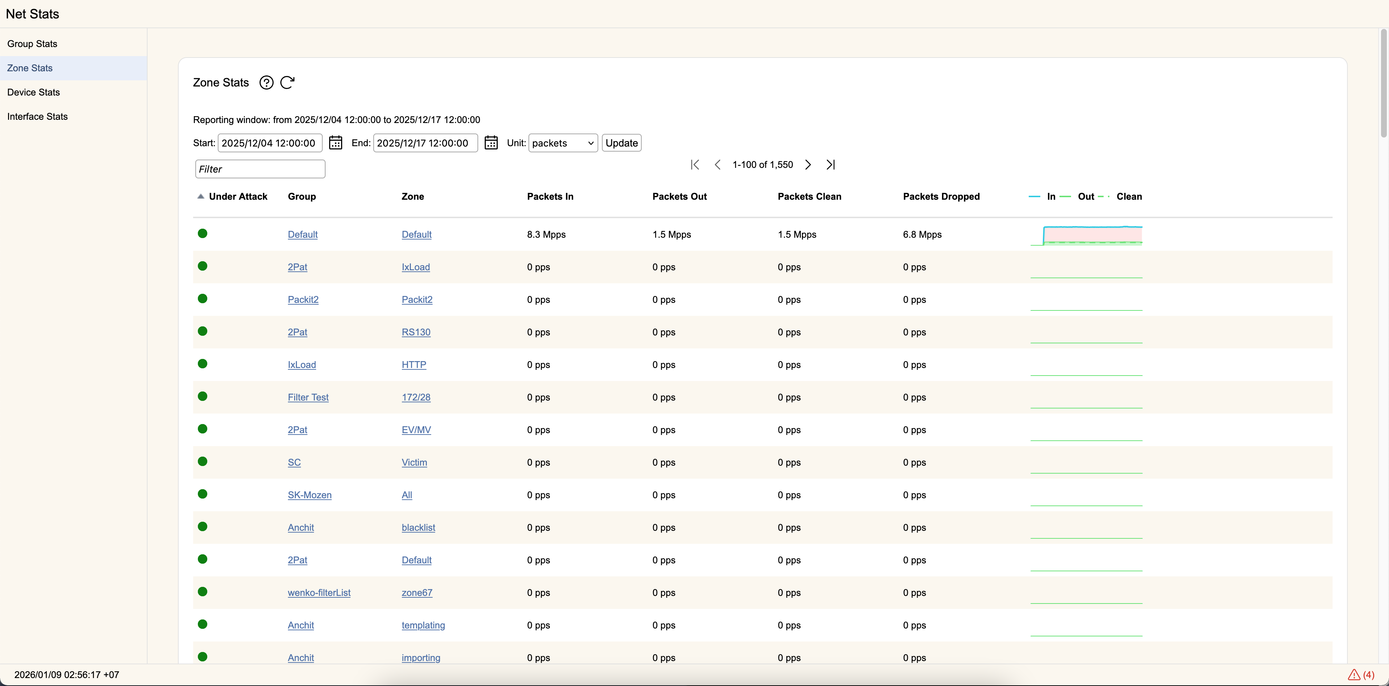Click the Under Attack sort arrow
Viewport: 1389px width, 686px height.
click(201, 196)
